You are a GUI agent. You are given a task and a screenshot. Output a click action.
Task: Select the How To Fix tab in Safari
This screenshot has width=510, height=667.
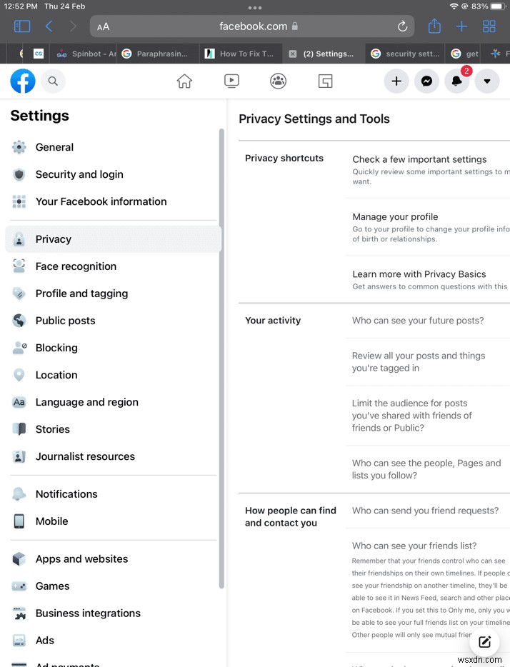(241, 53)
